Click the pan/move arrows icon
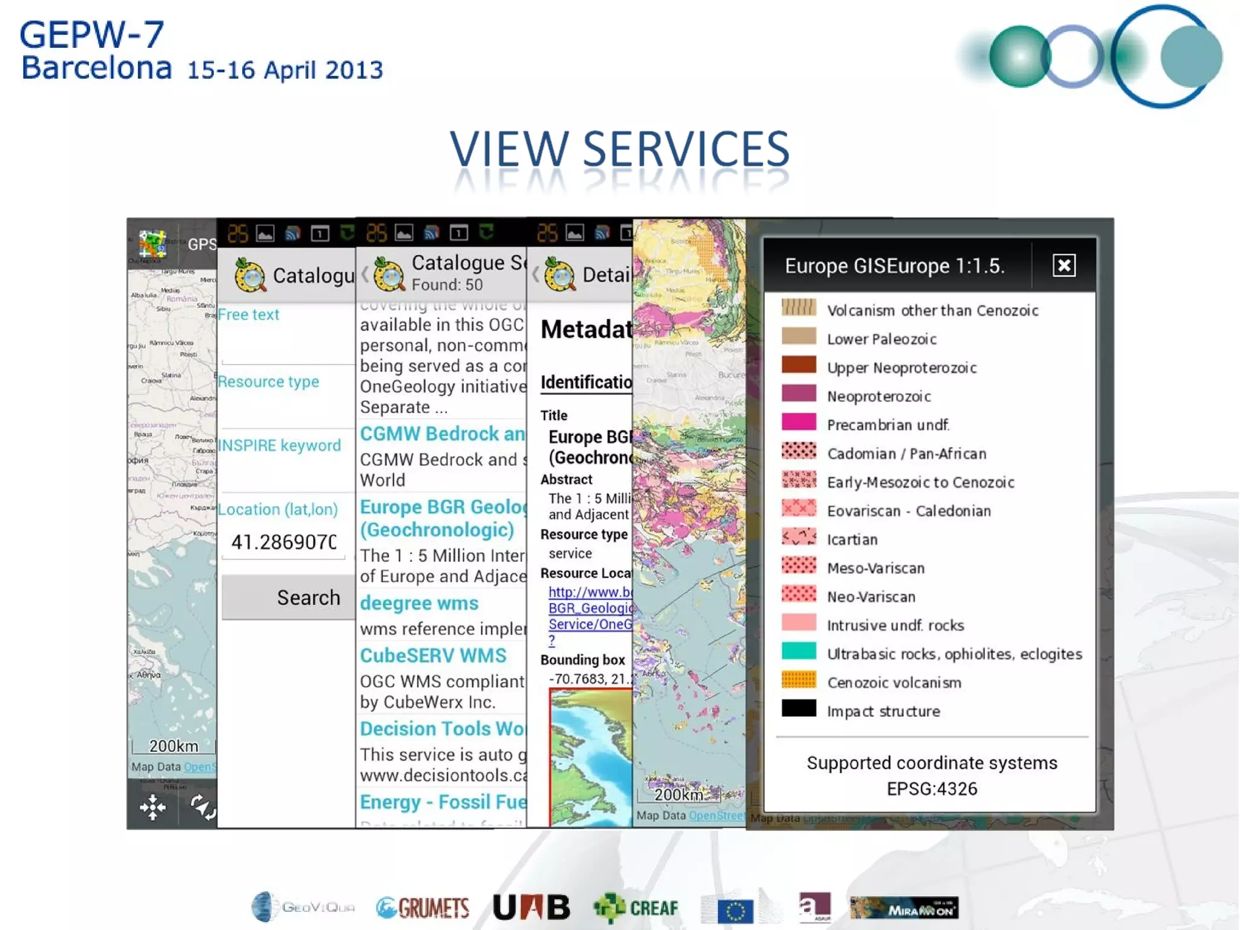Screen dimensions: 1240x930 [x=153, y=807]
